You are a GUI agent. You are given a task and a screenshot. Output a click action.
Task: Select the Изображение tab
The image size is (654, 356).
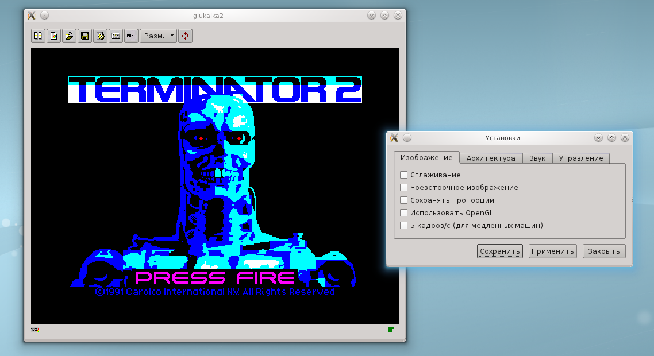pos(426,157)
